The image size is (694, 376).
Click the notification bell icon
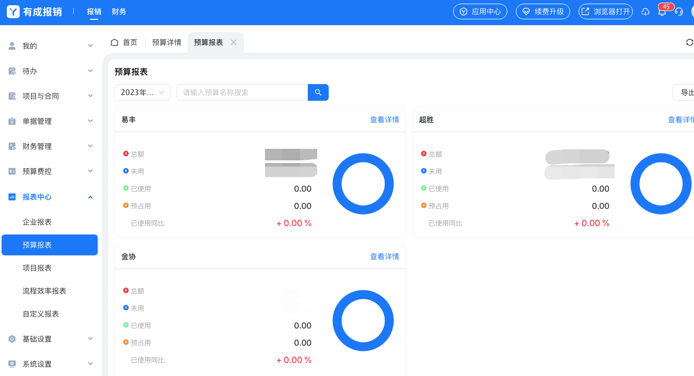tap(662, 12)
